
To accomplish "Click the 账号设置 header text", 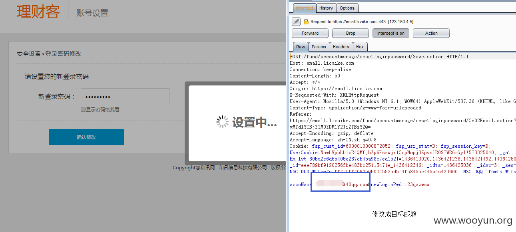I will click(92, 13).
